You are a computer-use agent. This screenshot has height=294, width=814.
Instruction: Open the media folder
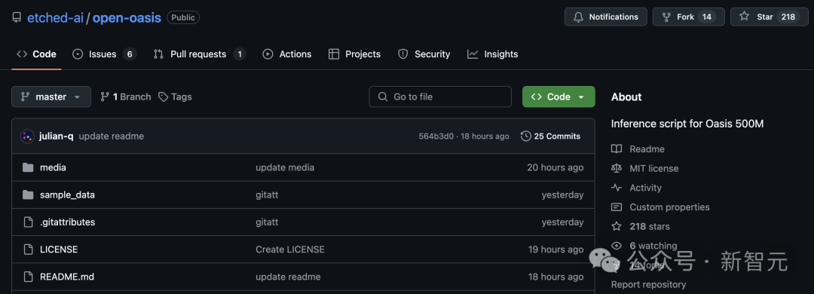click(x=53, y=168)
